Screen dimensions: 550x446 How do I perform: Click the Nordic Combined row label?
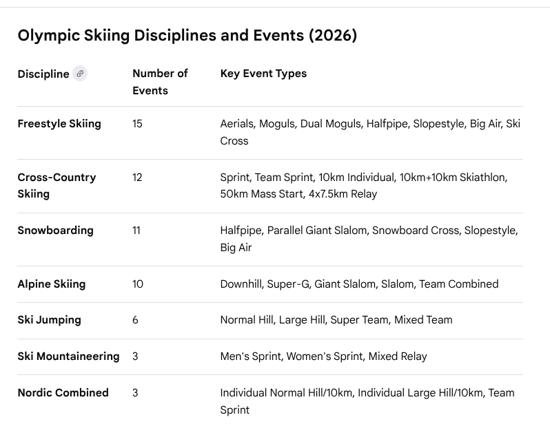[x=63, y=393]
